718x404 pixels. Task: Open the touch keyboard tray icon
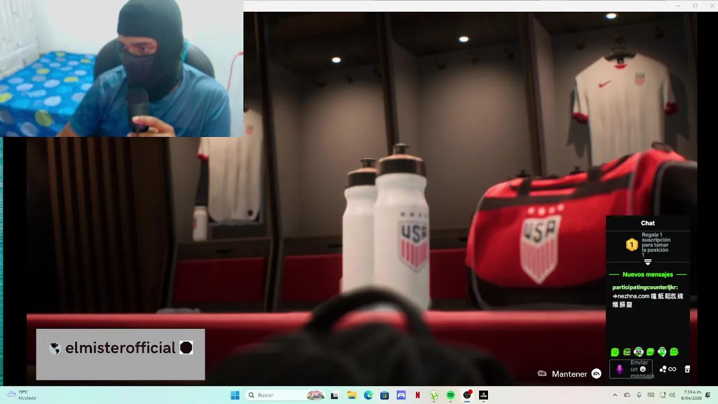651,395
